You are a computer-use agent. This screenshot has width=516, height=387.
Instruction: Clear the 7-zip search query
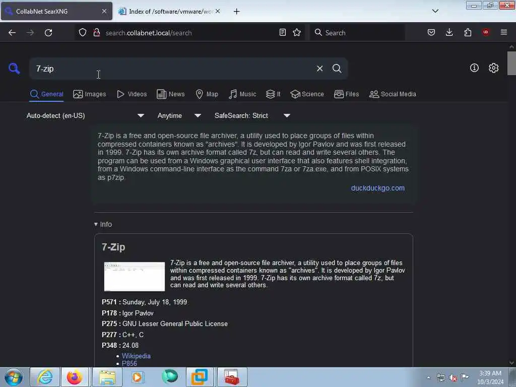[319, 69]
